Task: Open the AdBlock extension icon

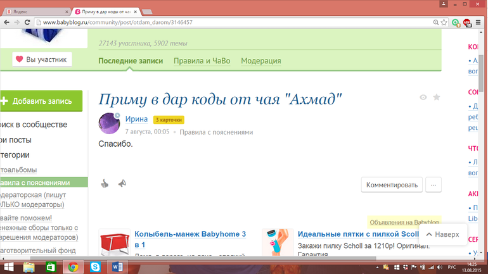Action: coord(467,23)
